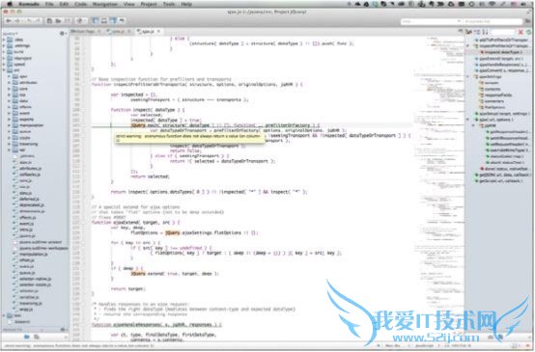Click the forward navigation arrow in toolbar
The height and width of the screenshot is (352, 535).
click(x=17, y=21)
